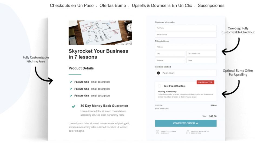The height and width of the screenshot is (146, 277).
Task: Click the guaranteed safe checkout shield icon
Action: pyautogui.click(x=157, y=132)
